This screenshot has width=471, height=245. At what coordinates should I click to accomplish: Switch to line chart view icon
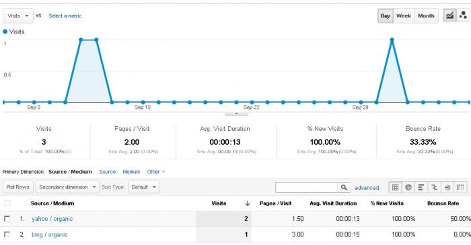pos(449,15)
